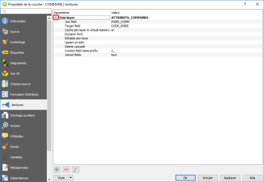Open the Rendu rendering section
Viewport: 264px width, 182px height.
pos(23,146)
